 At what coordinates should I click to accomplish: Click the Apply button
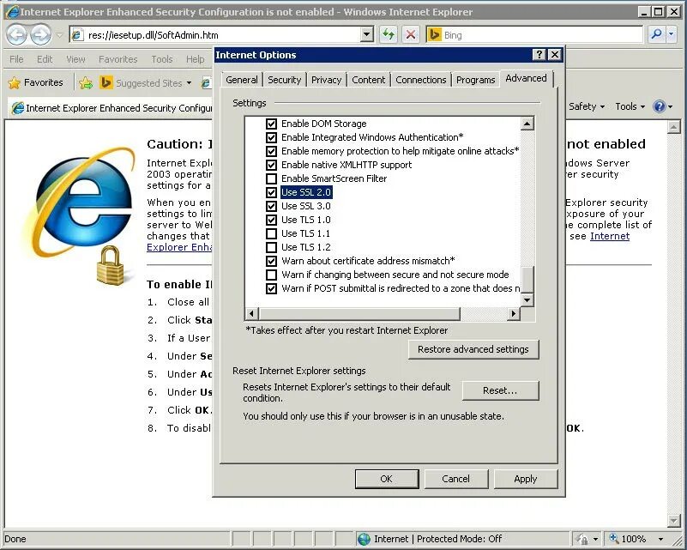point(525,479)
